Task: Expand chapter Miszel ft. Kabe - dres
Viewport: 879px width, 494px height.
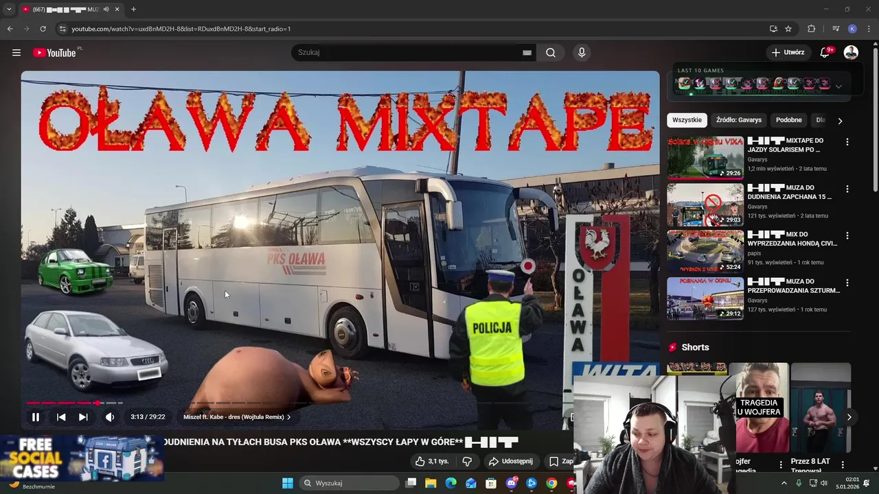Action: click(237, 417)
